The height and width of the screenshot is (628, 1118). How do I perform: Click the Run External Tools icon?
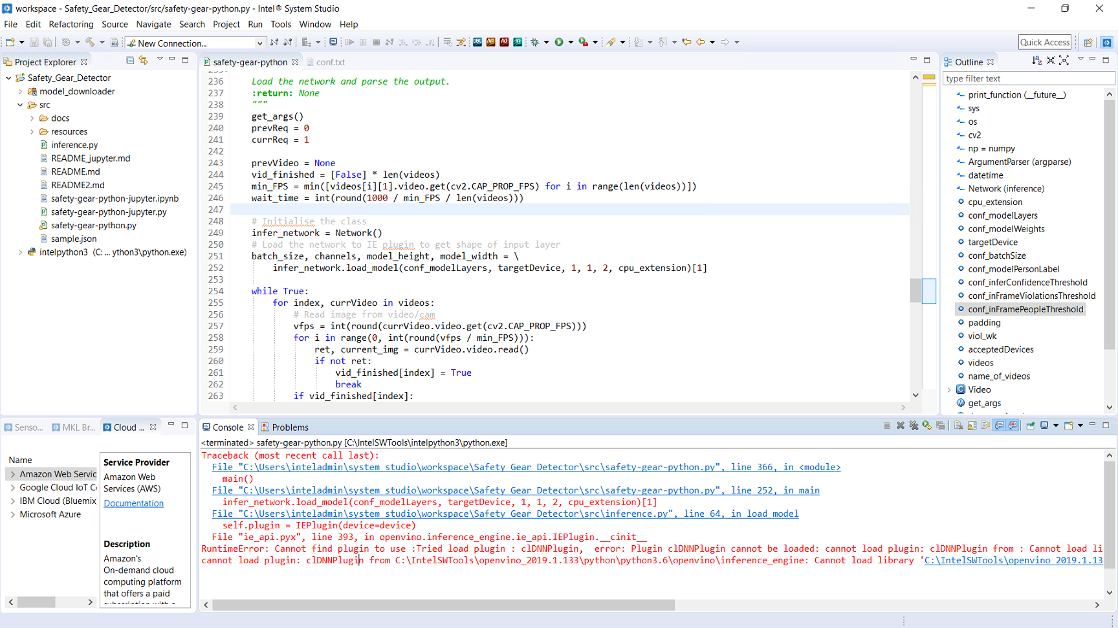coord(583,42)
